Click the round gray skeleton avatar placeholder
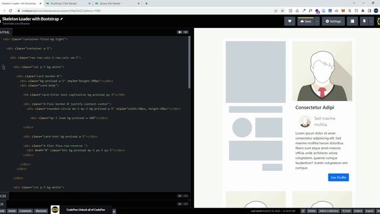 click(x=242, y=127)
